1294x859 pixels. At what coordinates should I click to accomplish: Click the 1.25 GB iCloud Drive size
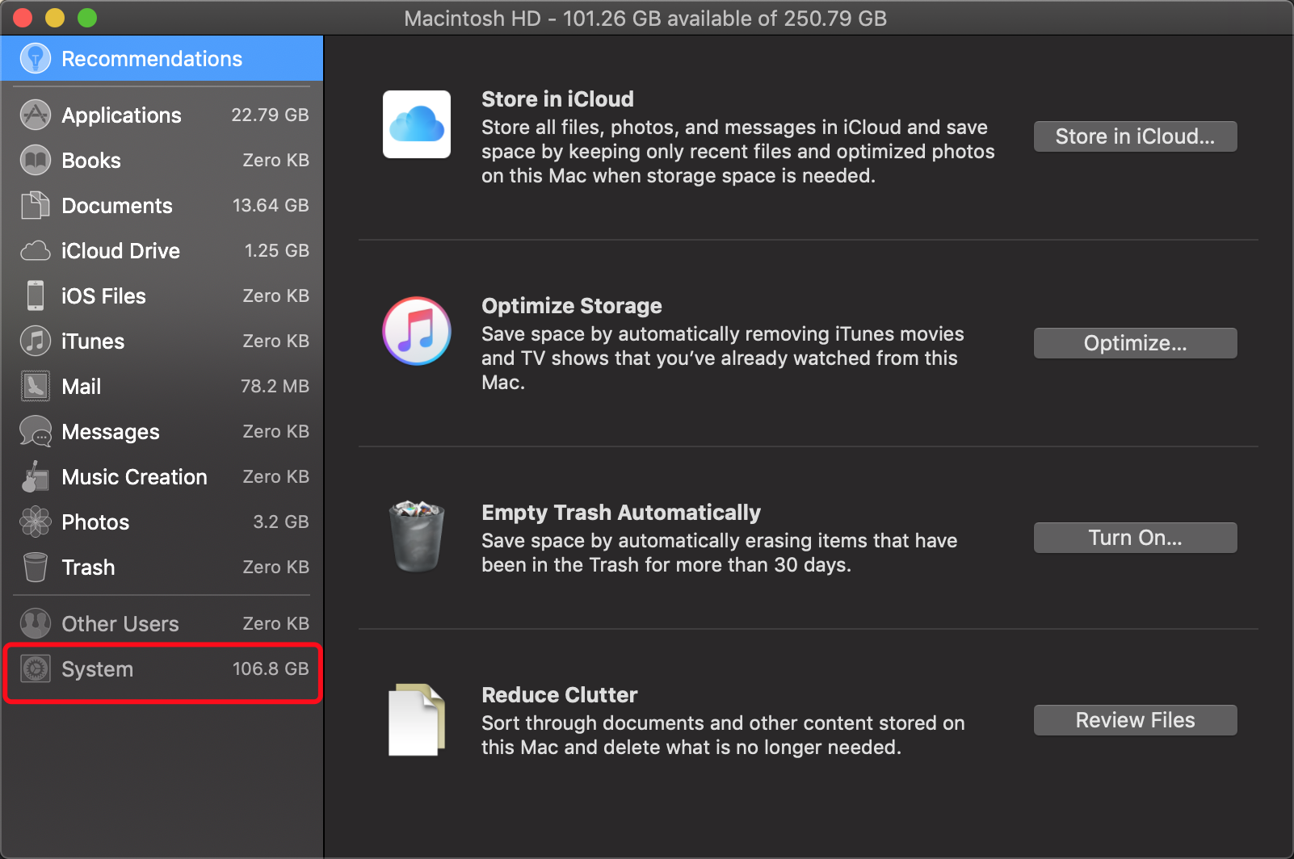(x=277, y=250)
